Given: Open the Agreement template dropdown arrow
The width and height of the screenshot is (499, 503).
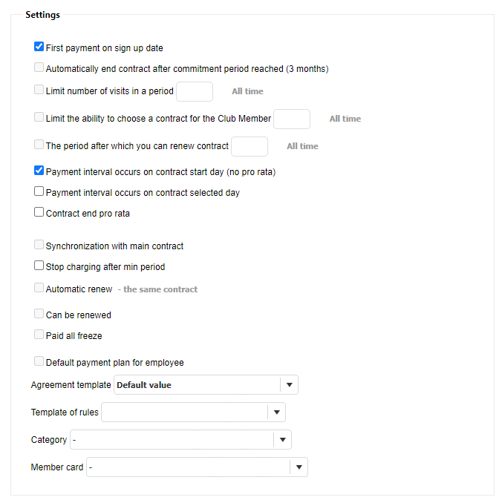Looking at the screenshot, I should pos(289,385).
